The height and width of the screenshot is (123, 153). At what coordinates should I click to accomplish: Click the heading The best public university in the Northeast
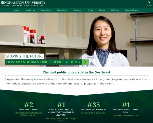[x=76, y=72]
